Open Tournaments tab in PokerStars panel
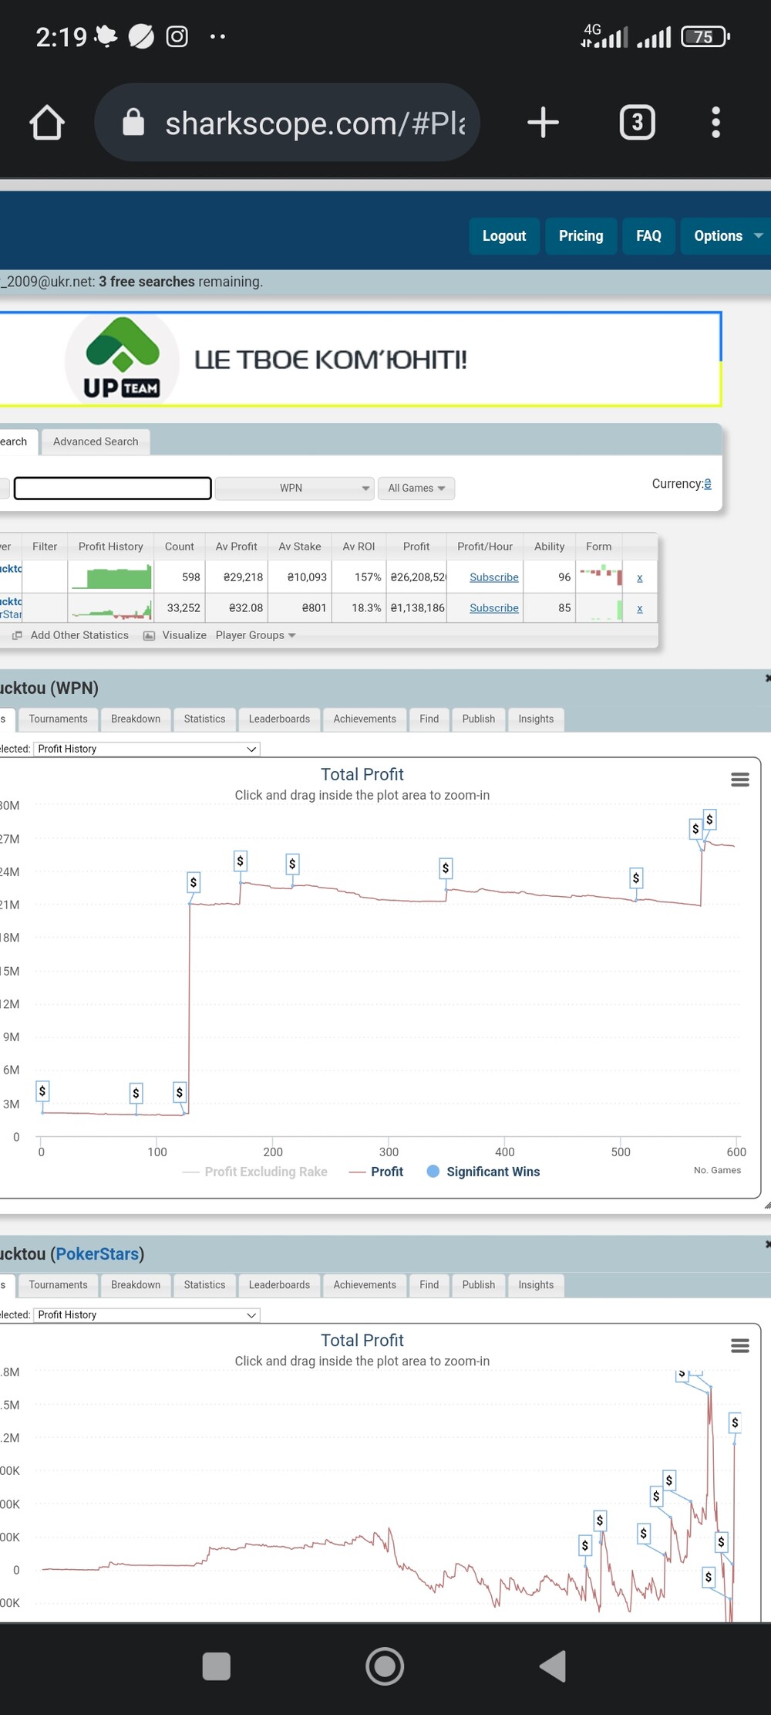The image size is (771, 1715). 59,1284
